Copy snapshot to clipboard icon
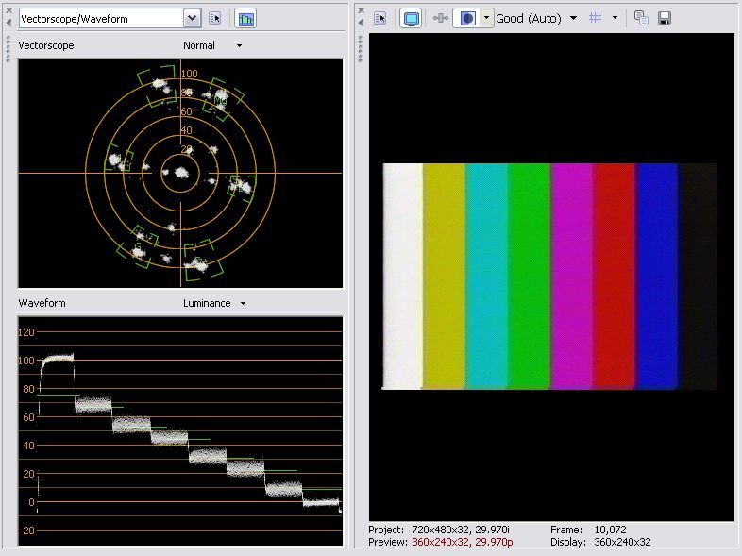The image size is (742, 556). [641, 18]
